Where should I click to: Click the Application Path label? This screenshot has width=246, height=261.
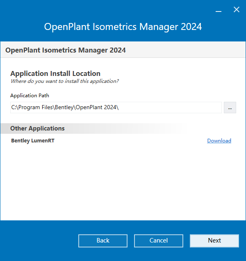point(30,96)
